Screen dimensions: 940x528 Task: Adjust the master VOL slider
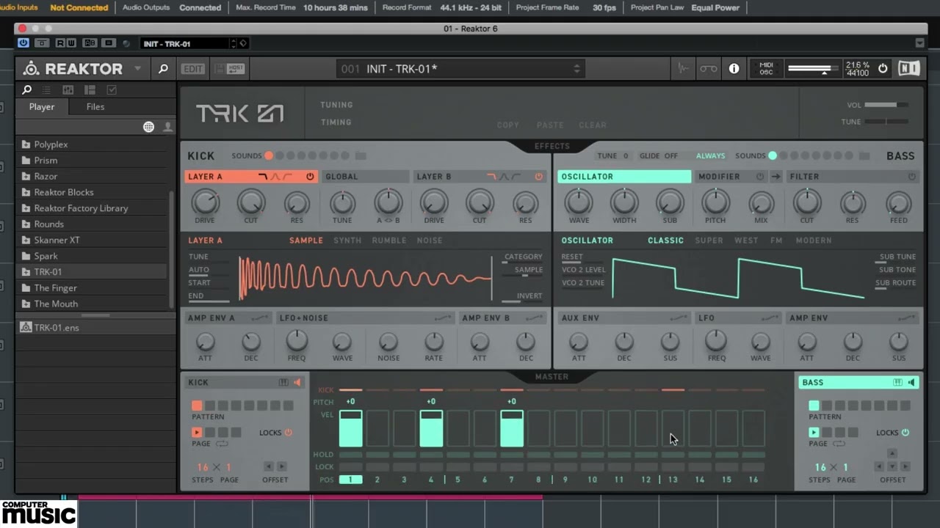click(x=886, y=105)
